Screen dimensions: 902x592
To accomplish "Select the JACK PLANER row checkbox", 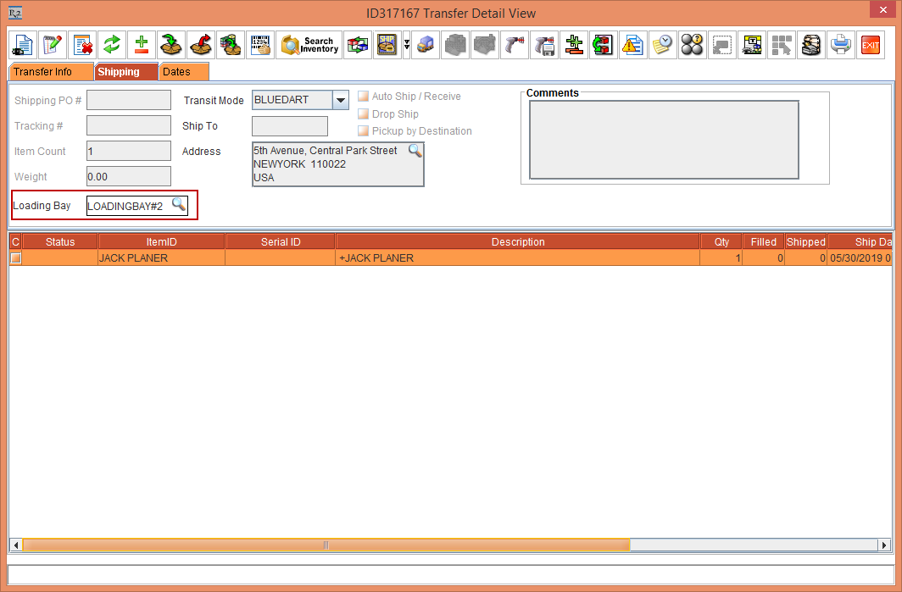I will 15,258.
